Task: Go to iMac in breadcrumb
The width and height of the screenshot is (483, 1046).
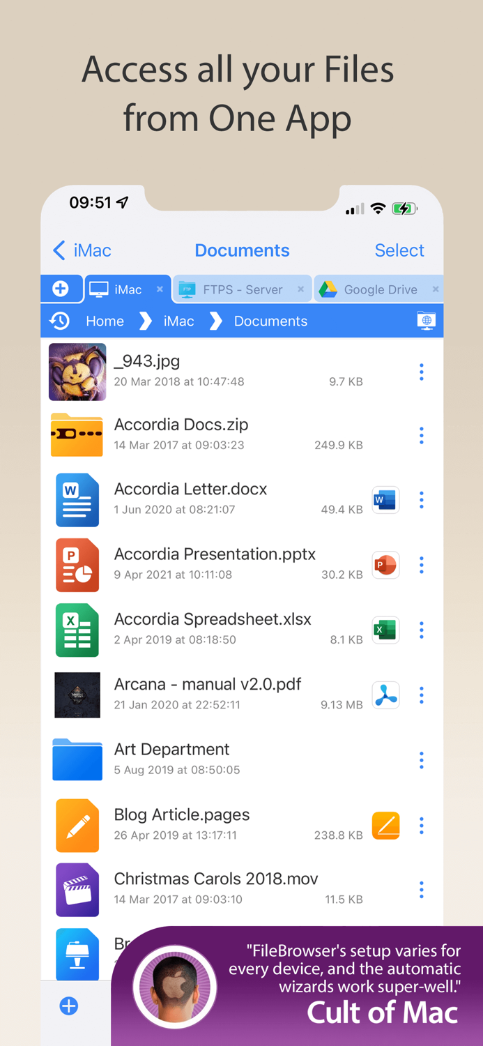Action: click(x=178, y=321)
